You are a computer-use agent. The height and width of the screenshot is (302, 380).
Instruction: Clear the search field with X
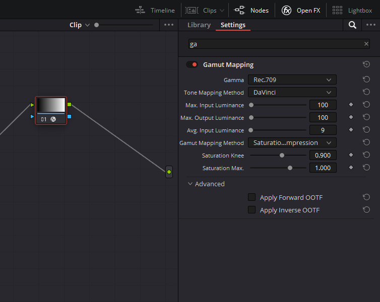[x=366, y=44]
